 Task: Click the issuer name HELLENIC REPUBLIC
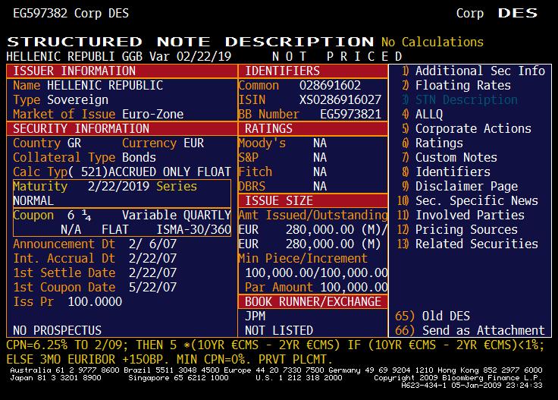(x=105, y=86)
